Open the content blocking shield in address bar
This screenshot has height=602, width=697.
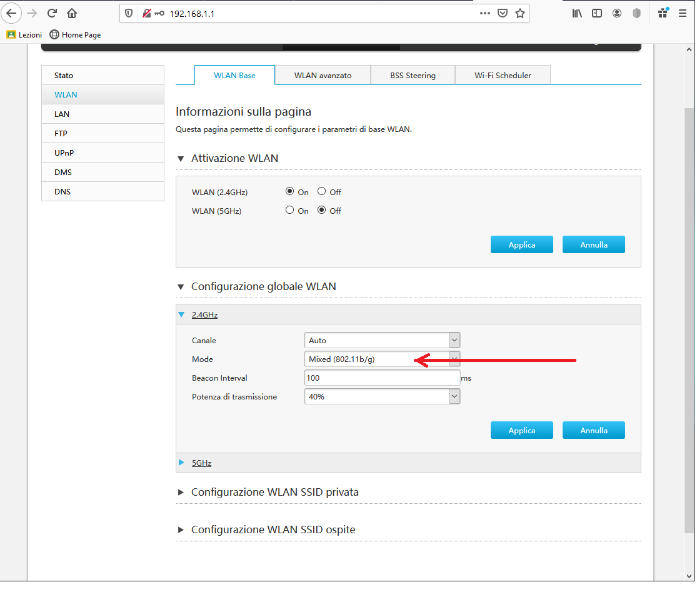(128, 13)
